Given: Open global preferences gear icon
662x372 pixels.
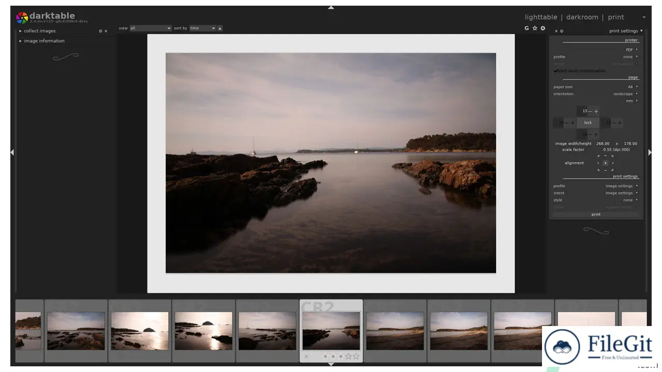Looking at the screenshot, I should click(543, 28).
